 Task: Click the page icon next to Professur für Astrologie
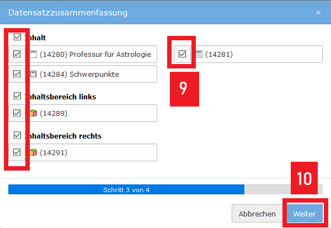pos(33,54)
